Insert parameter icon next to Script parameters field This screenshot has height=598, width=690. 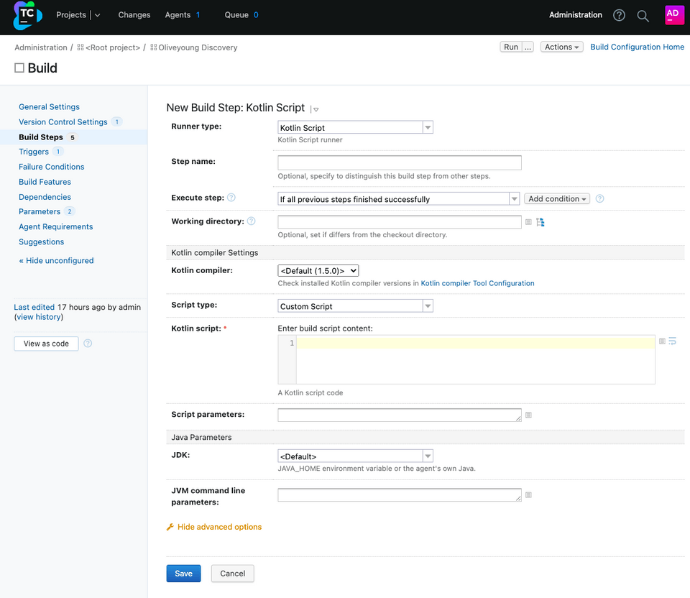[528, 415]
